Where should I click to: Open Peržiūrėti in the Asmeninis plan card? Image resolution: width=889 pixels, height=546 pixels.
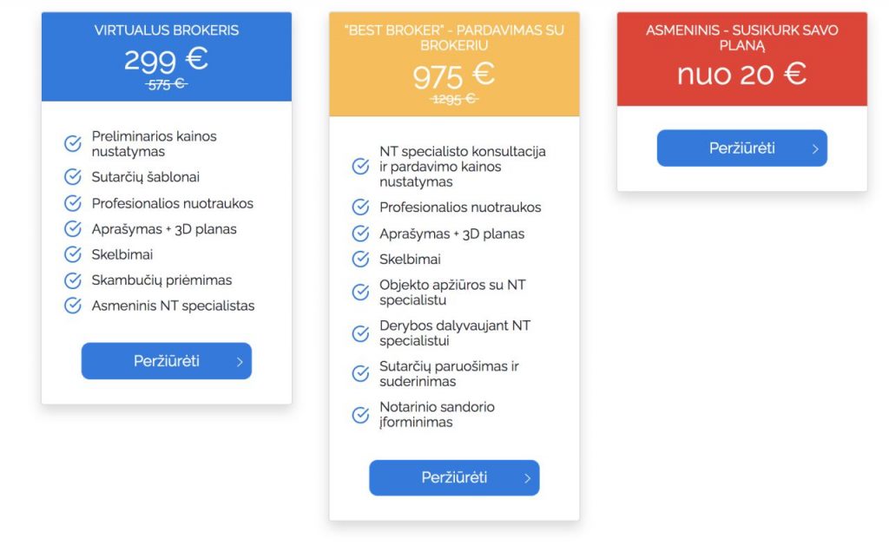(x=741, y=148)
